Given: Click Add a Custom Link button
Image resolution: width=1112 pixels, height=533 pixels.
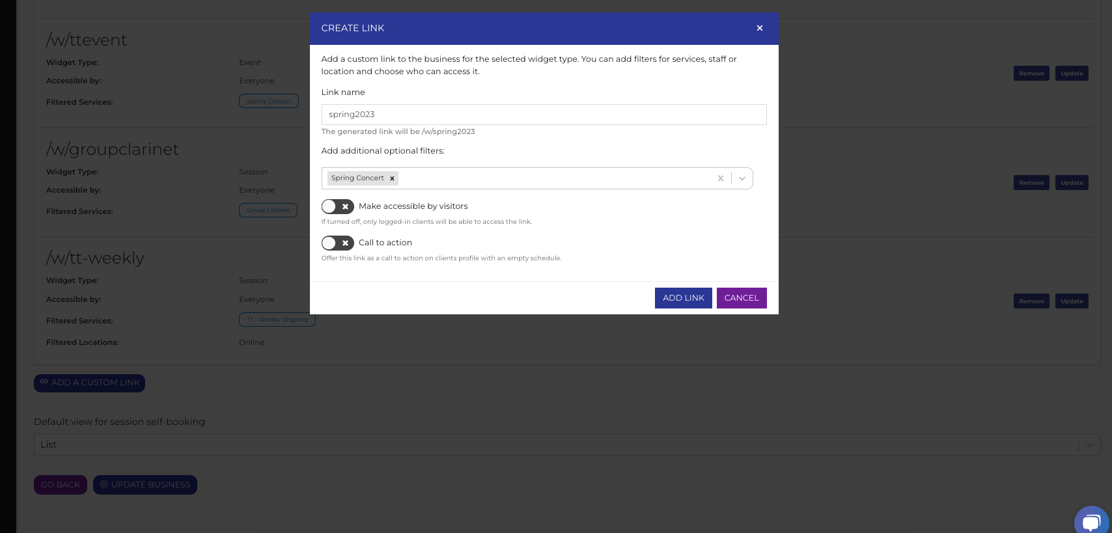Looking at the screenshot, I should point(89,383).
